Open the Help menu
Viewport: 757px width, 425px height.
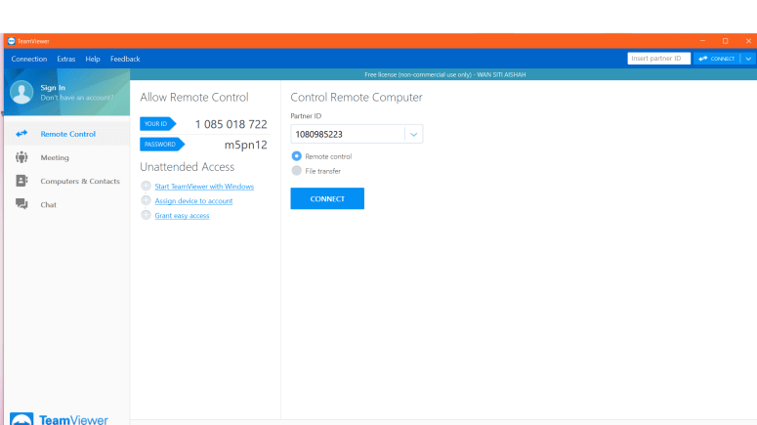(x=93, y=59)
